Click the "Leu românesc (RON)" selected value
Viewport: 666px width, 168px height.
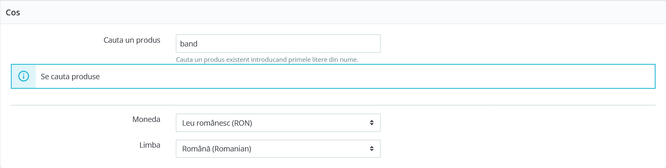tap(217, 123)
